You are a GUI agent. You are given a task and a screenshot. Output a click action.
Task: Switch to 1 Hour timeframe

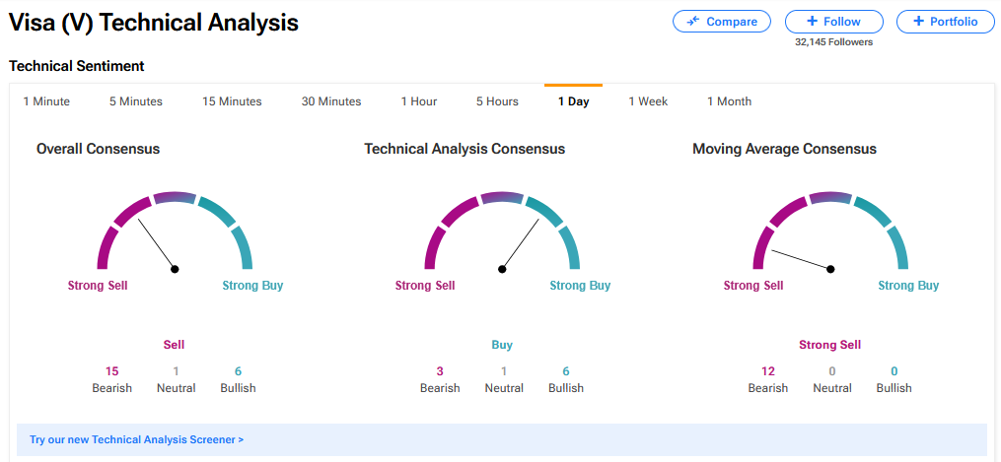click(x=419, y=101)
